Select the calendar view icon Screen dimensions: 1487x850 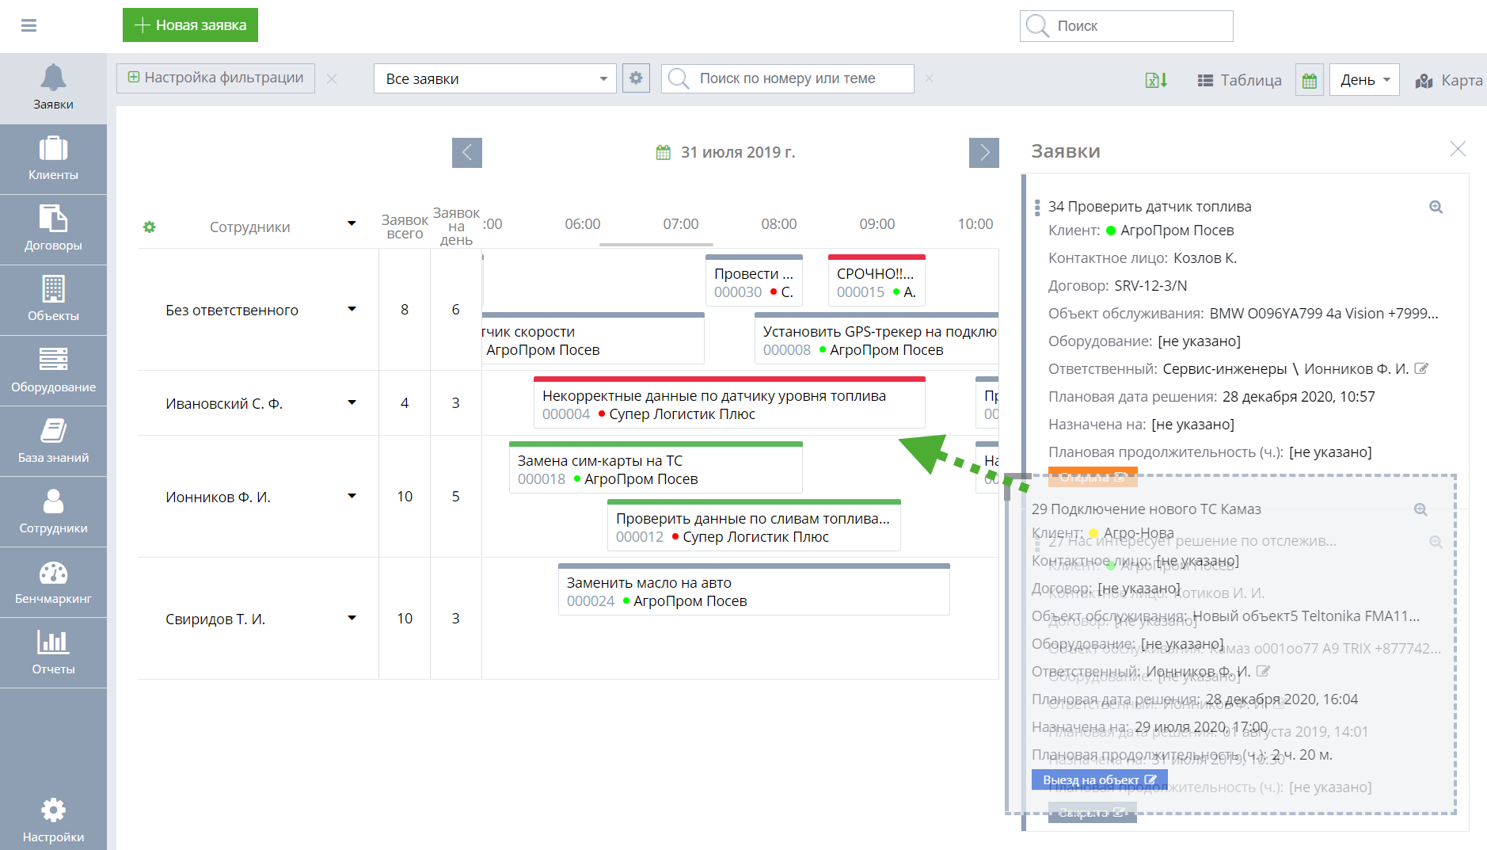coord(1310,80)
